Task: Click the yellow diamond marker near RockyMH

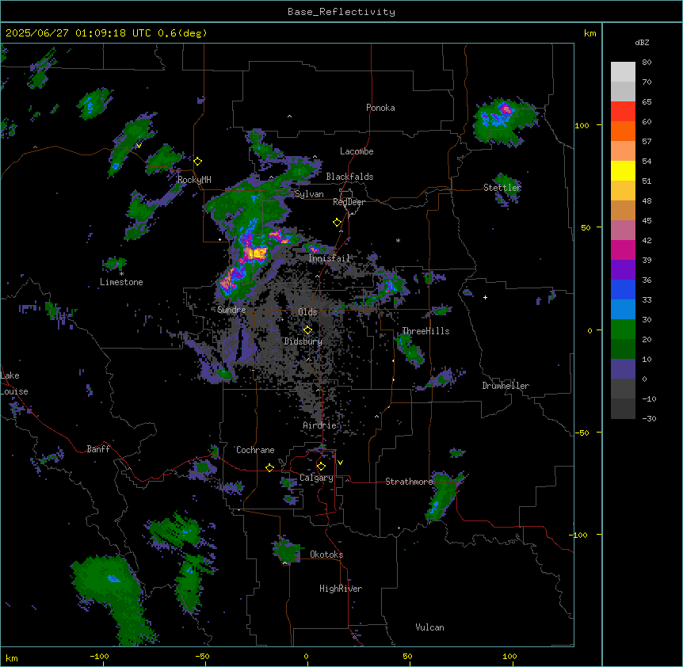Action: [x=198, y=161]
